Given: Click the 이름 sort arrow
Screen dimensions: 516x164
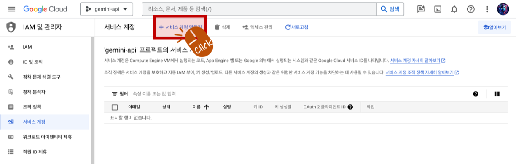Looking at the screenshot, I should pos(207,107).
